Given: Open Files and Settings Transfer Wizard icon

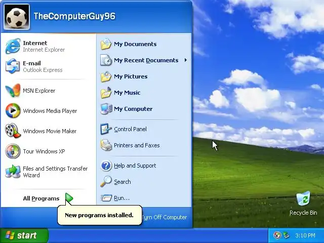Looking at the screenshot, I should pyautogui.click(x=13, y=172).
